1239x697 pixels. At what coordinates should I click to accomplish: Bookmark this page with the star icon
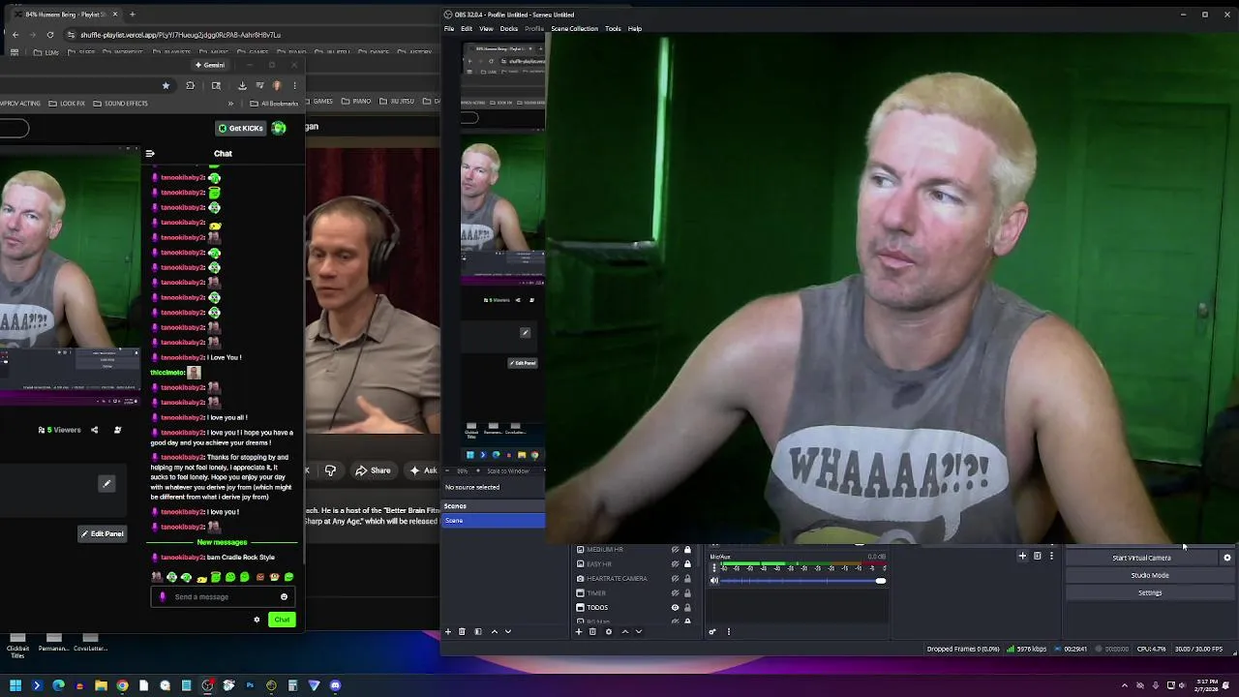click(166, 85)
